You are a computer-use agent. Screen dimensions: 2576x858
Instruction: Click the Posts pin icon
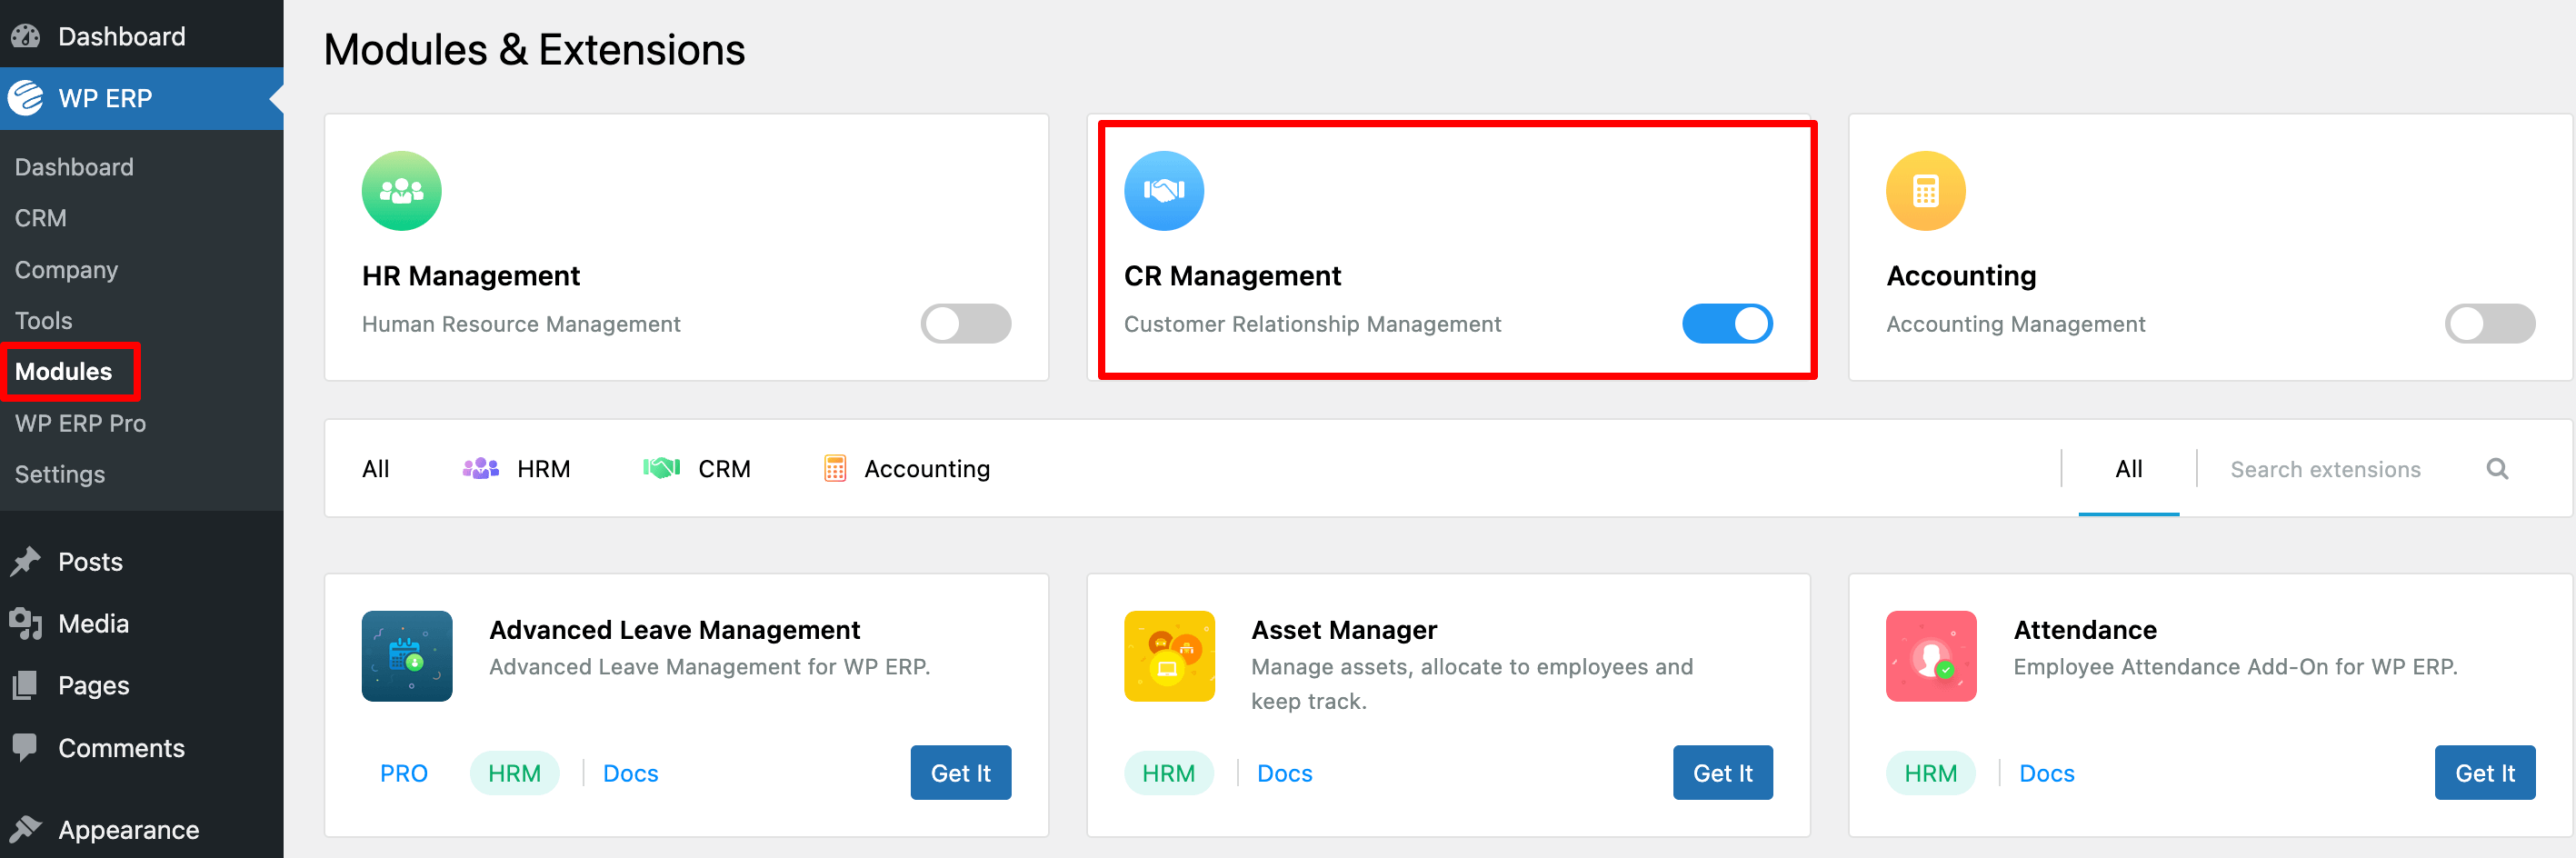pyautogui.click(x=26, y=562)
